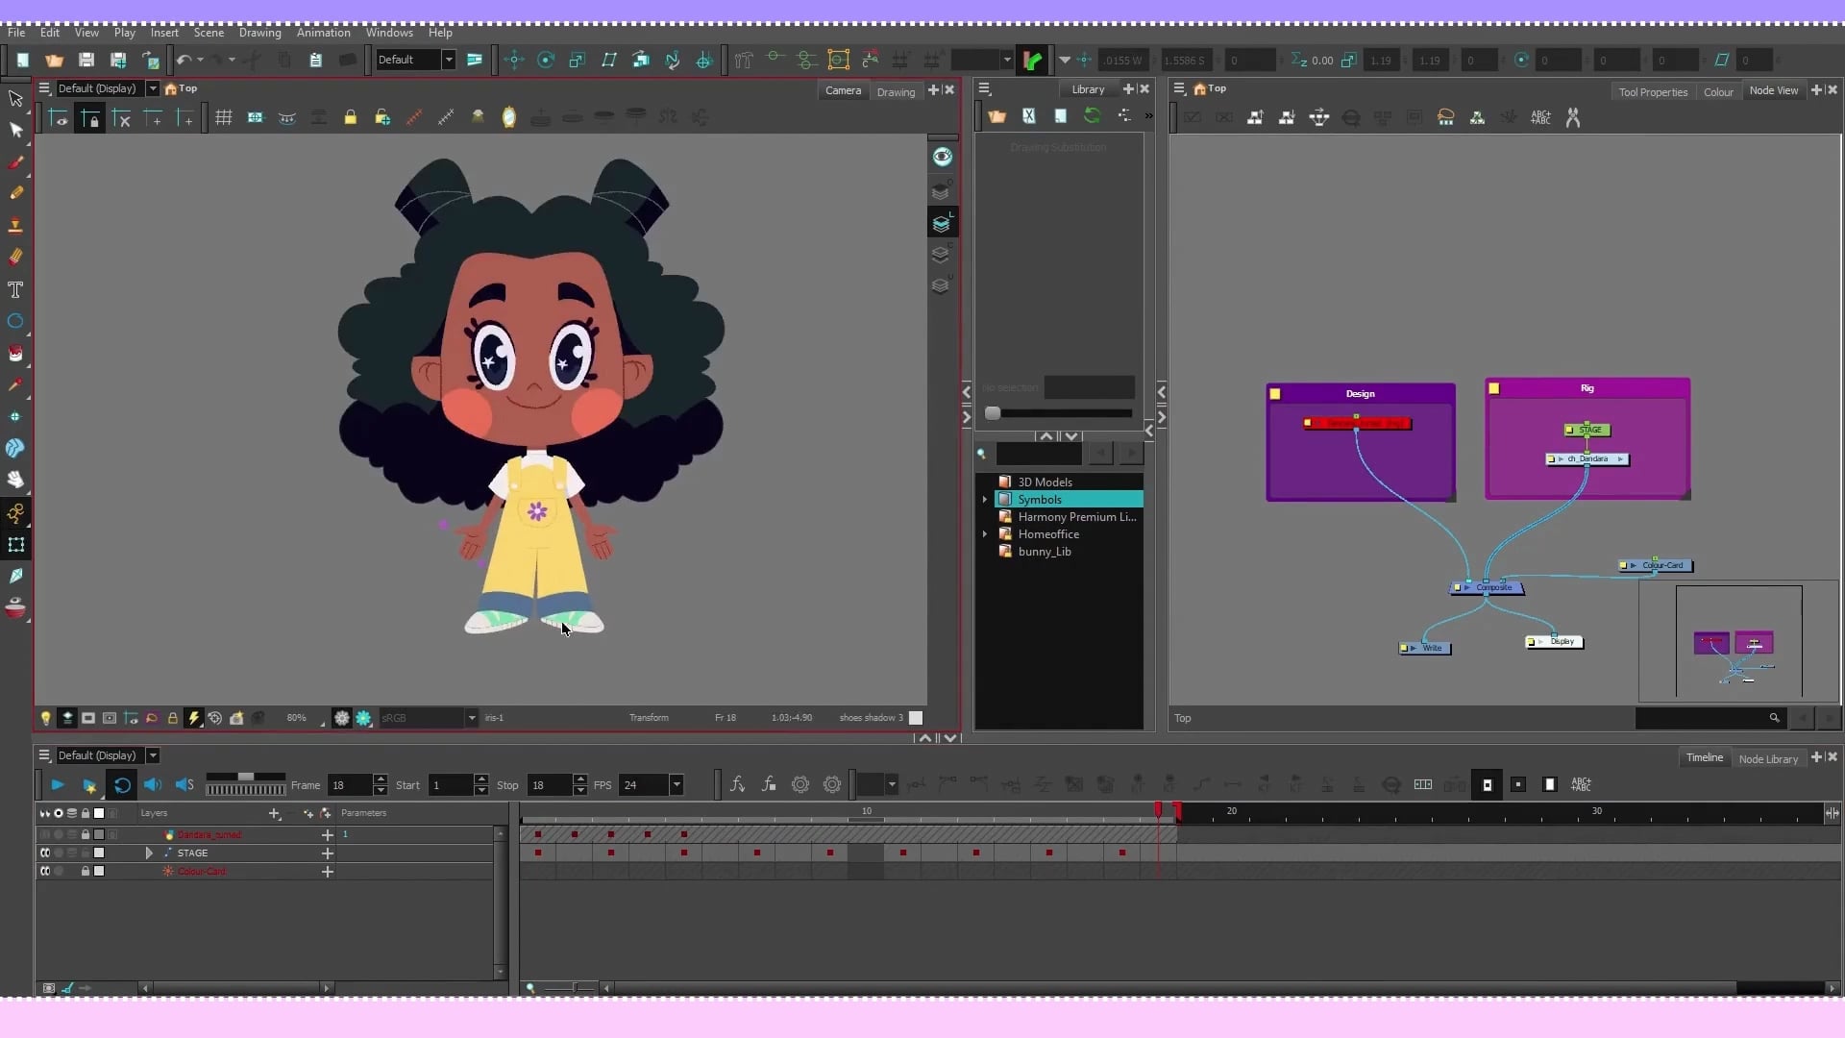Click the Library refresh icon
Viewport: 1845px width, 1038px height.
pos(1092,115)
